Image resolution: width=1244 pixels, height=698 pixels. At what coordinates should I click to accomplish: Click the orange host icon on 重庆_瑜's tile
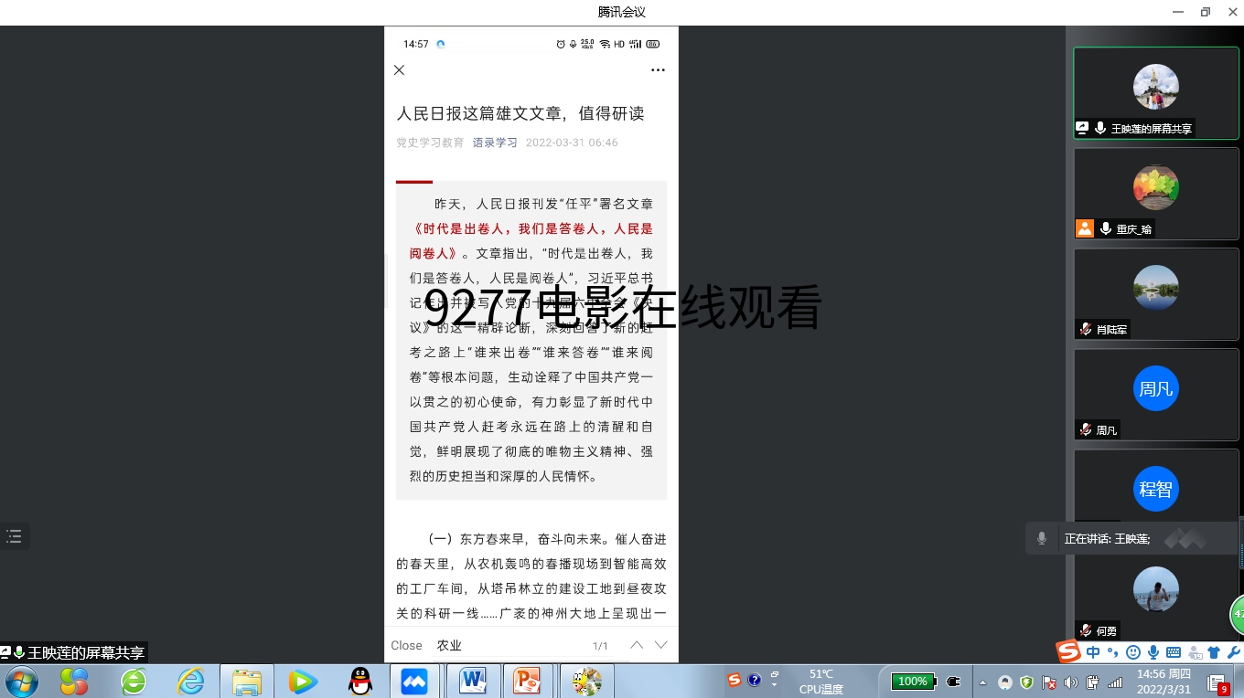tap(1085, 229)
